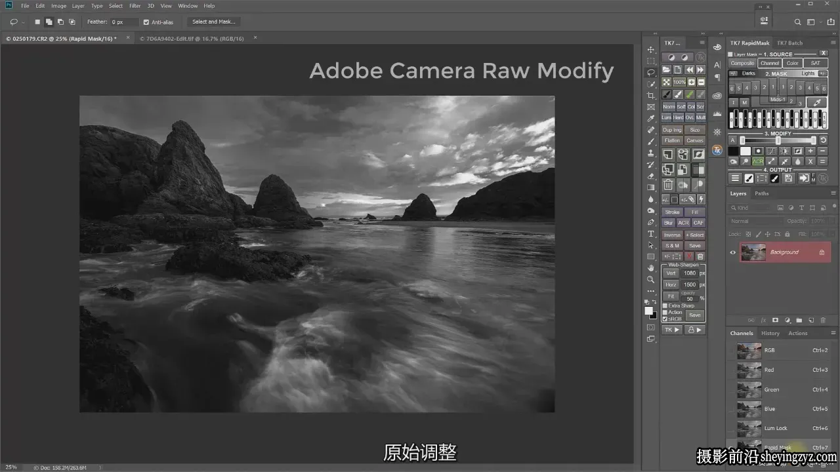Click the Select and Mask button
This screenshot has width=840, height=472.
(x=213, y=22)
